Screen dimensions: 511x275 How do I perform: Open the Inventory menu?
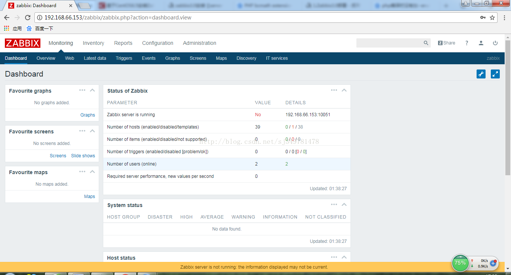(x=94, y=43)
